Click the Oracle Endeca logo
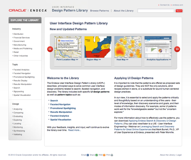191x160 pixels. 28,10
